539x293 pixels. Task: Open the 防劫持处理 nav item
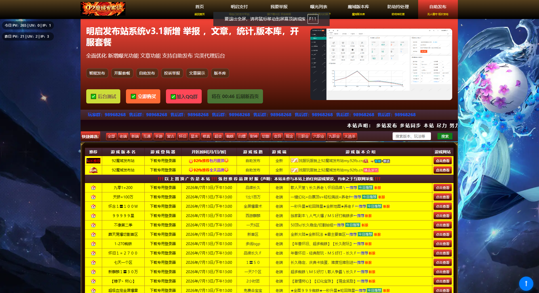398,10
